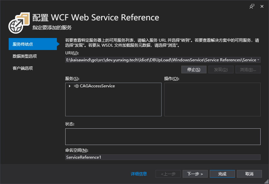Click the feedback icon in title bar
Image resolution: width=269 pixels, height=184 pixels.
coord(252,6)
